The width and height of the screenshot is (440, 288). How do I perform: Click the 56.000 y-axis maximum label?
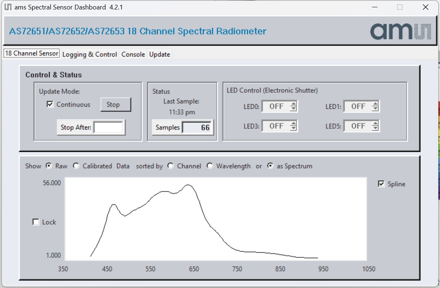(52, 183)
